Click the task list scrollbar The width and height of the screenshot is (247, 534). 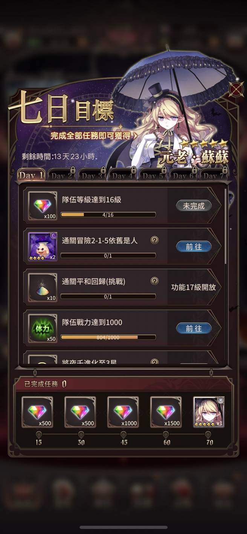[x=226, y=226]
